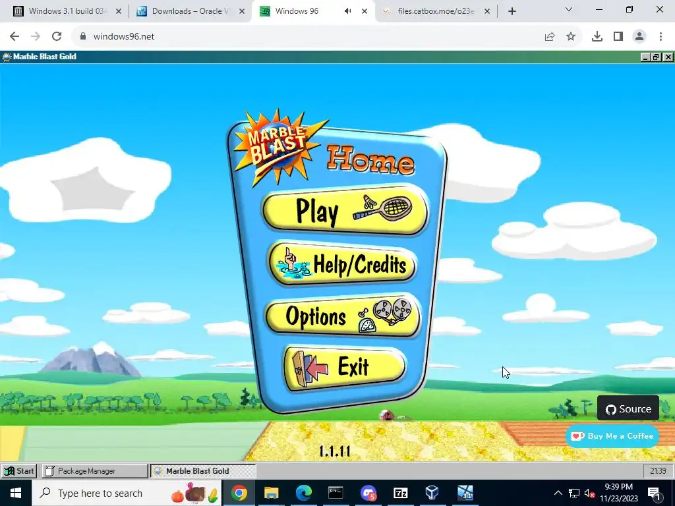The image size is (675, 506).
Task: Open the network status tray icon
Action: [x=574, y=493]
